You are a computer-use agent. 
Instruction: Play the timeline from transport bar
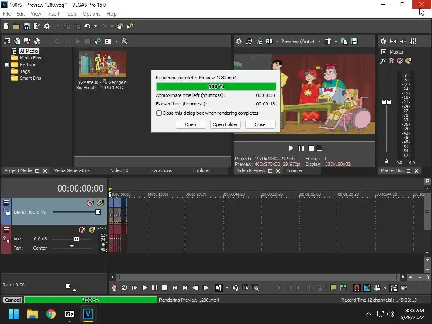click(x=145, y=288)
